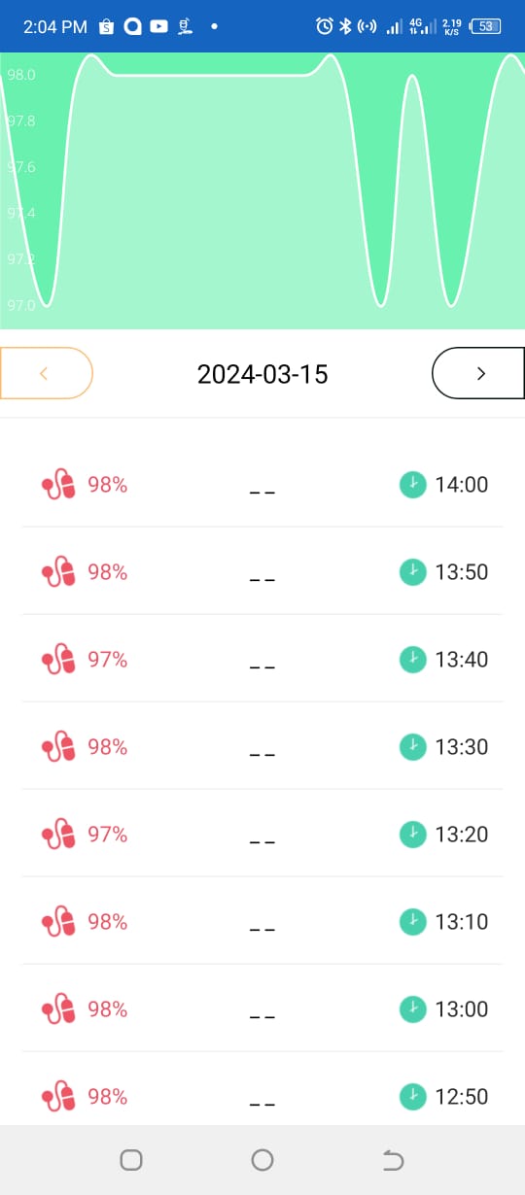The width and height of the screenshot is (525, 1195).
Task: Go to next day with right arrow
Action: coord(478,373)
